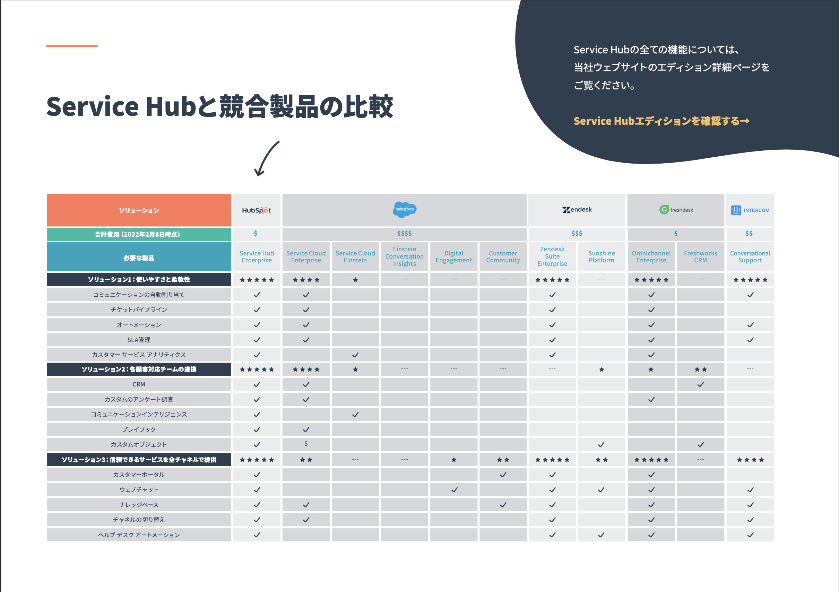
Task: Click Service Cloud Enterprise checkmark in プレイブック row
Action: [x=306, y=429]
